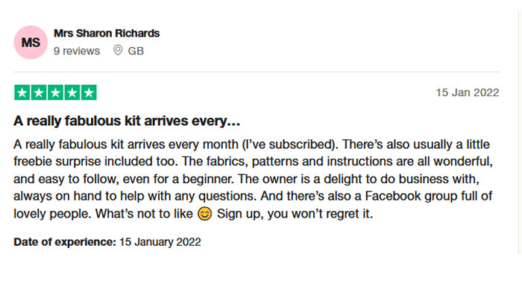Click the review date 15 Jan 2022
This screenshot has width=522, height=298.
[x=467, y=93]
